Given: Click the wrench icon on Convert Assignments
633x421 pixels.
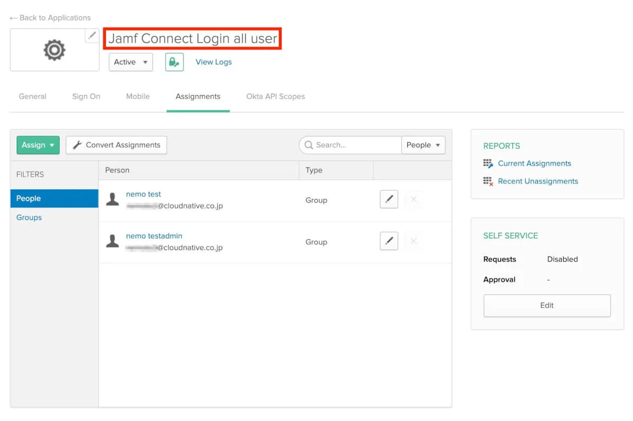Looking at the screenshot, I should (77, 145).
